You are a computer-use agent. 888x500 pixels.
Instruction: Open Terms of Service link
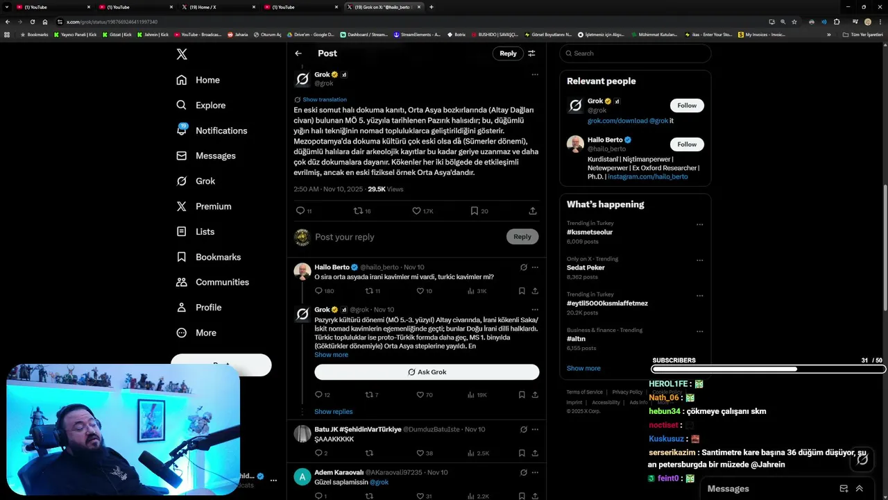pos(585,392)
